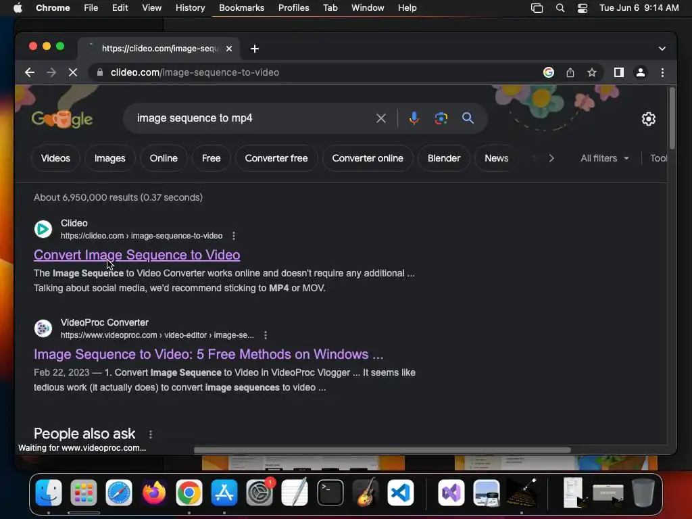Click the forward navigation arrow
692x519 pixels.
point(51,72)
